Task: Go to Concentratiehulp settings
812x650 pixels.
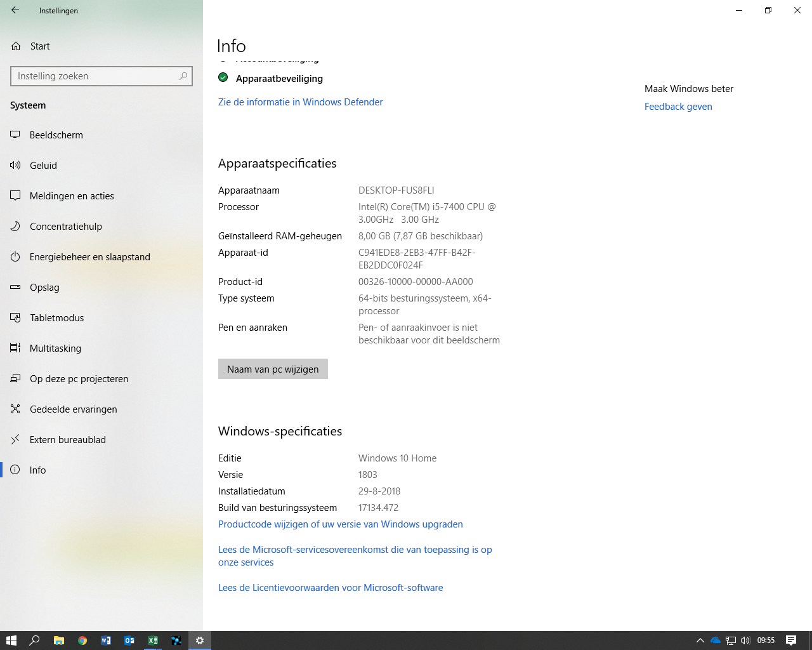Action: 65,227
